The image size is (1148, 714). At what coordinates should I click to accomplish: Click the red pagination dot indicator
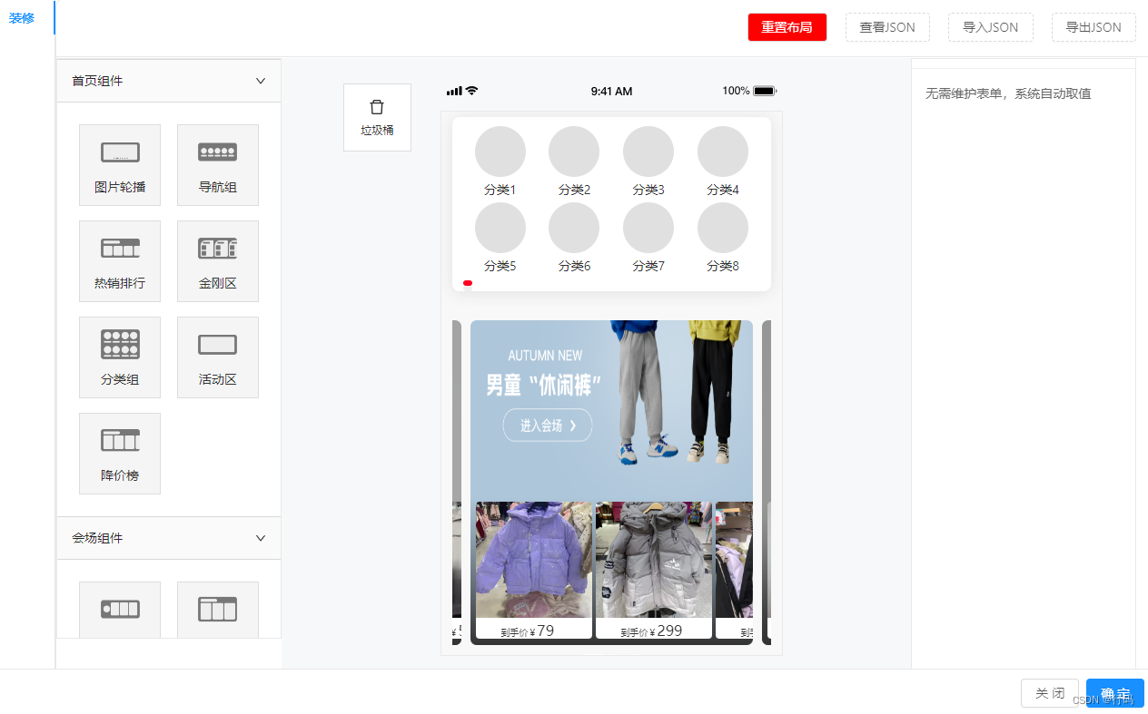coord(468,283)
